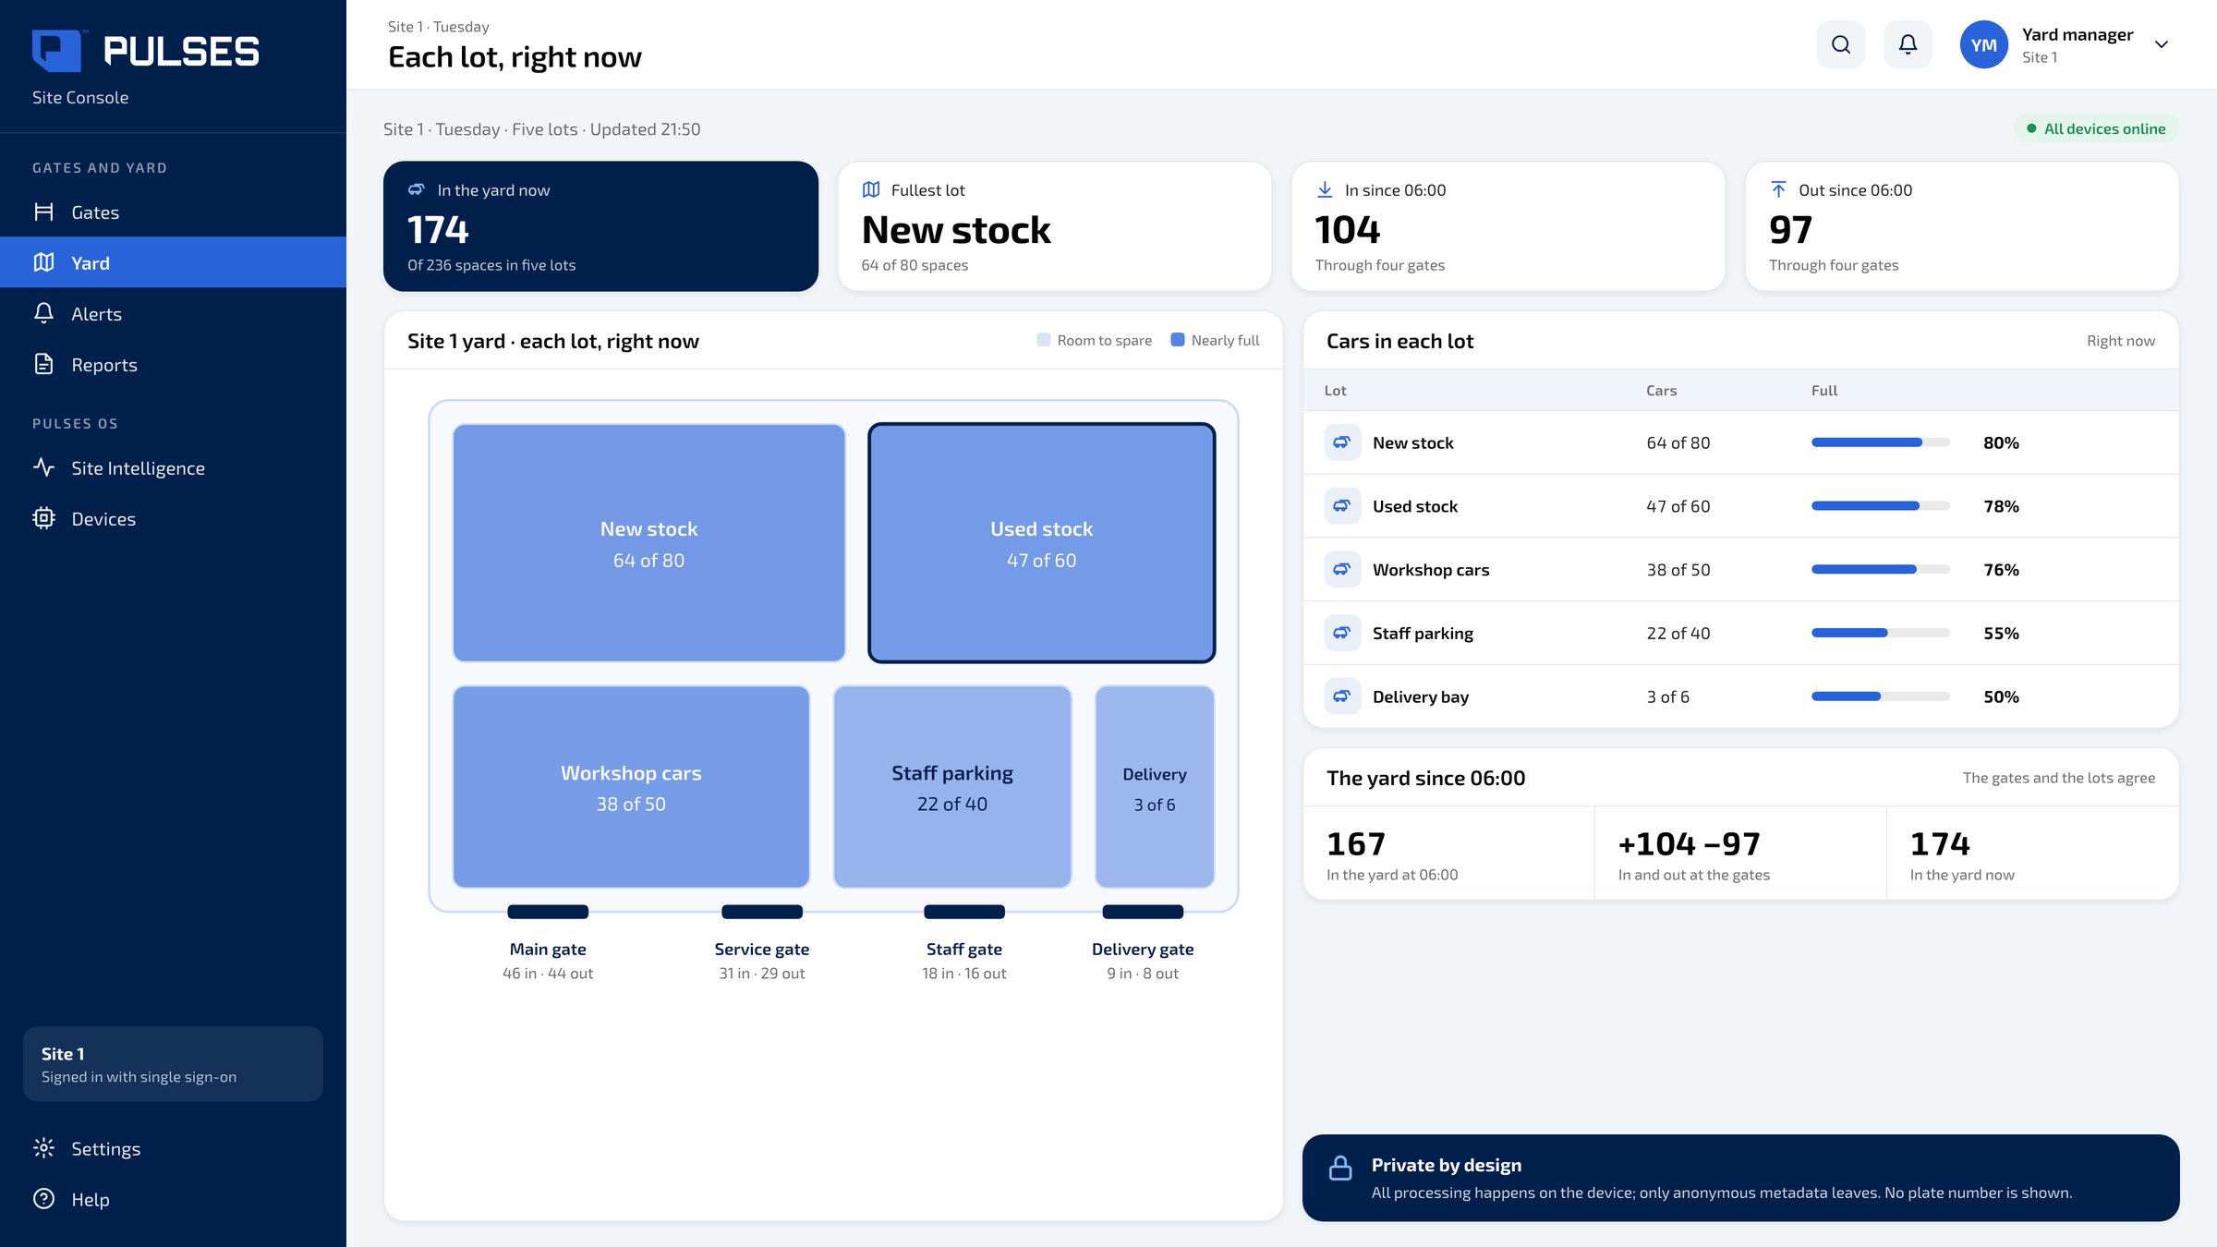This screenshot has height=1247, width=2217.
Task: Select the Workshop cars lot on map
Action: pos(631,787)
